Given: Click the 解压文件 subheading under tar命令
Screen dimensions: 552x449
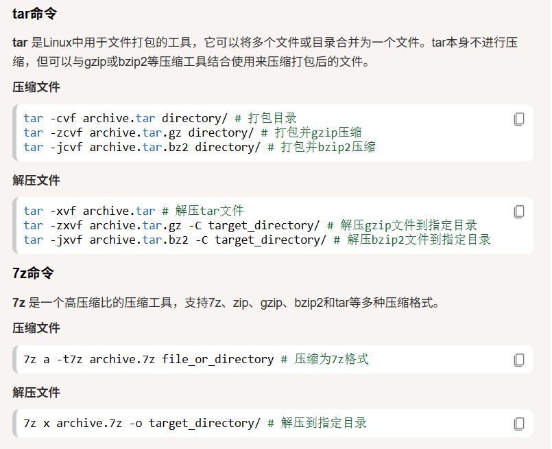Looking at the screenshot, I should [36, 180].
